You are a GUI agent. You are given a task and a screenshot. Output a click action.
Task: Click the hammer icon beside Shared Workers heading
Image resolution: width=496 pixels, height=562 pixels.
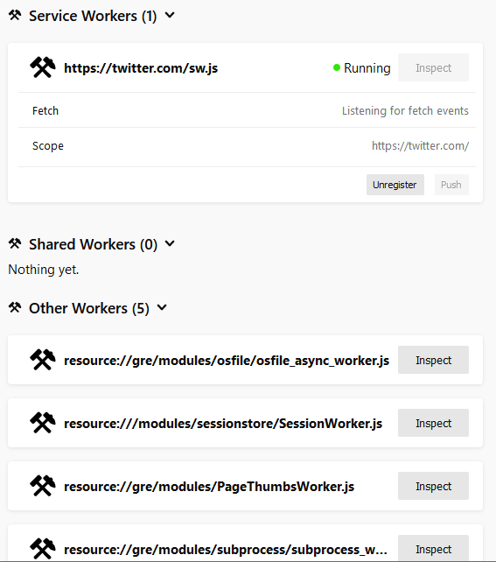pyautogui.click(x=15, y=243)
